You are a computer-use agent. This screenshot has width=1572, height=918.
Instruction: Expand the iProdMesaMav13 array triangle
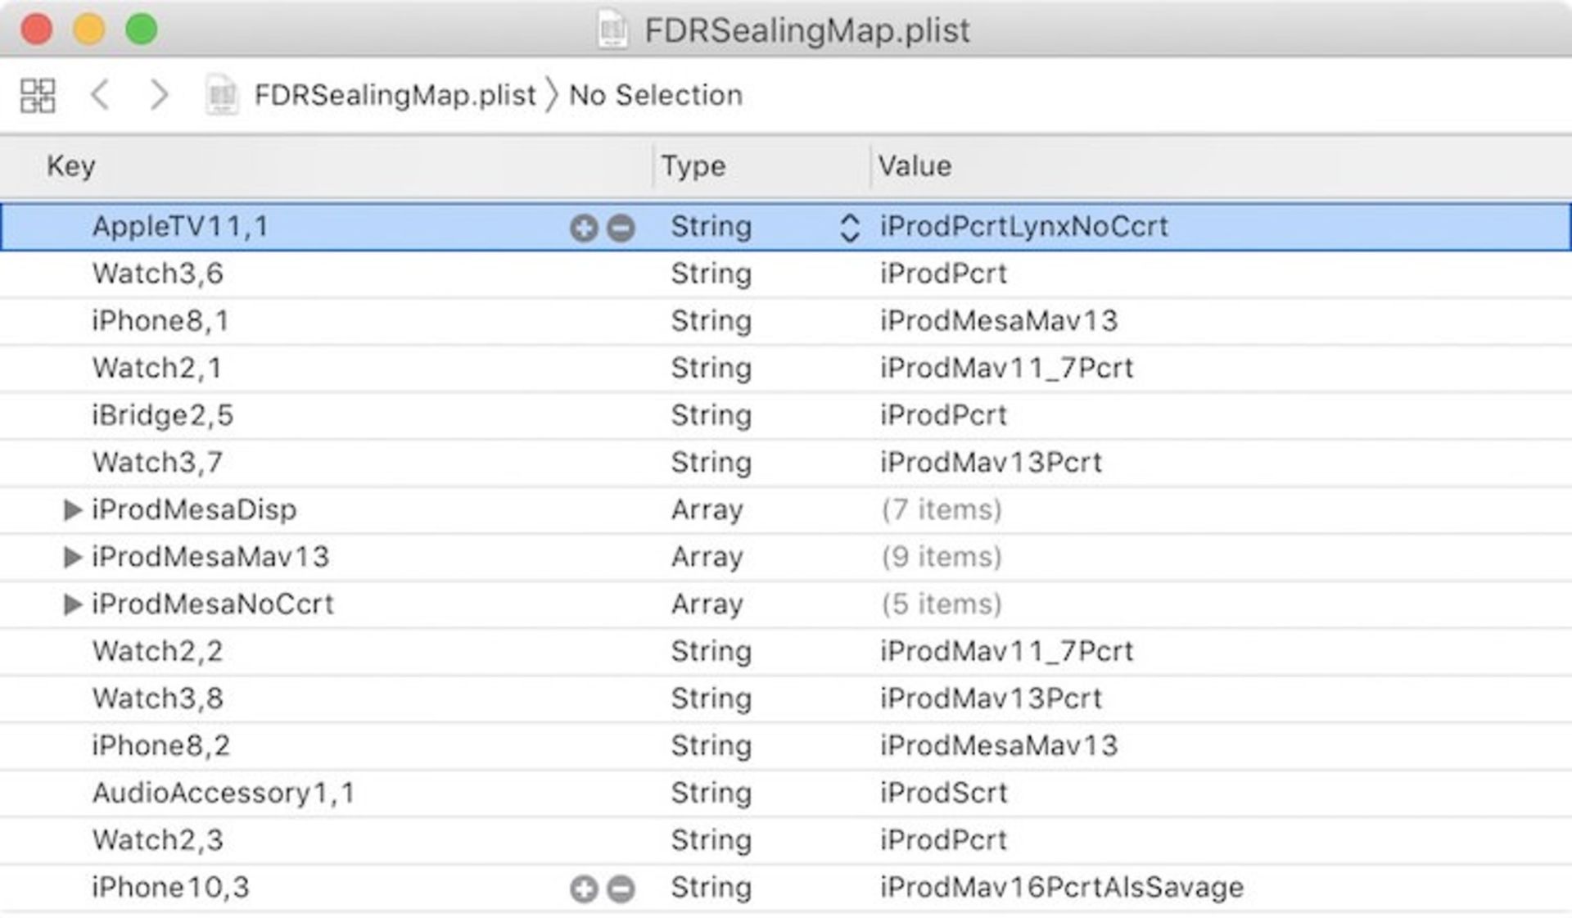[x=72, y=557]
